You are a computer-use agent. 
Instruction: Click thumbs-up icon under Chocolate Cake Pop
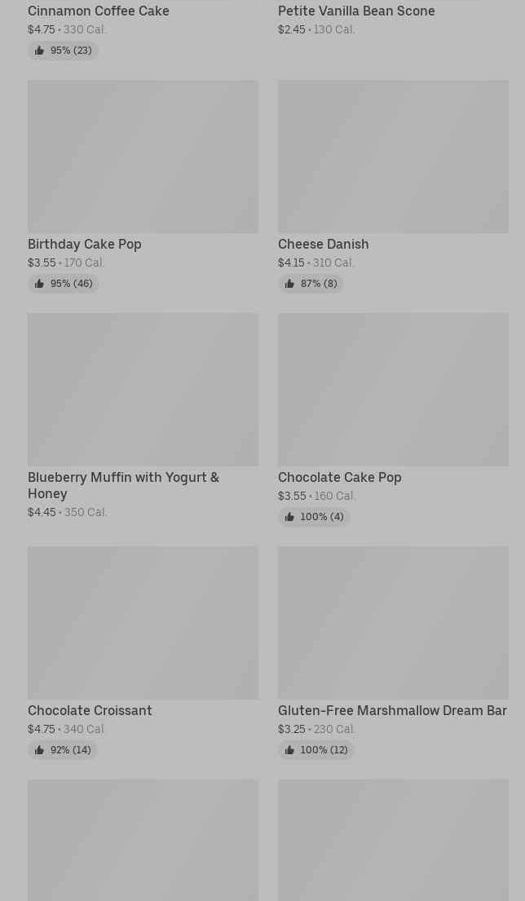[x=289, y=517]
